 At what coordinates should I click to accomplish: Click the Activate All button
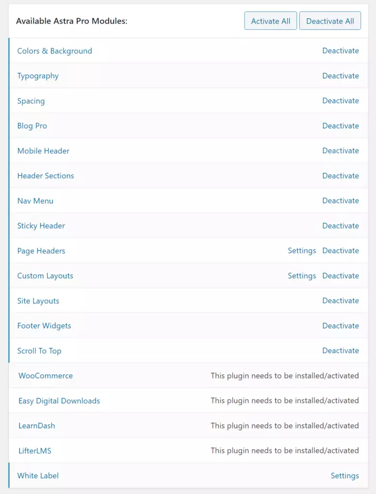270,21
